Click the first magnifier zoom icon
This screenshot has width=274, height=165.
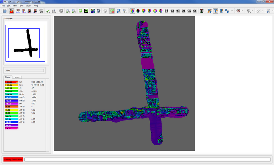click(68, 11)
